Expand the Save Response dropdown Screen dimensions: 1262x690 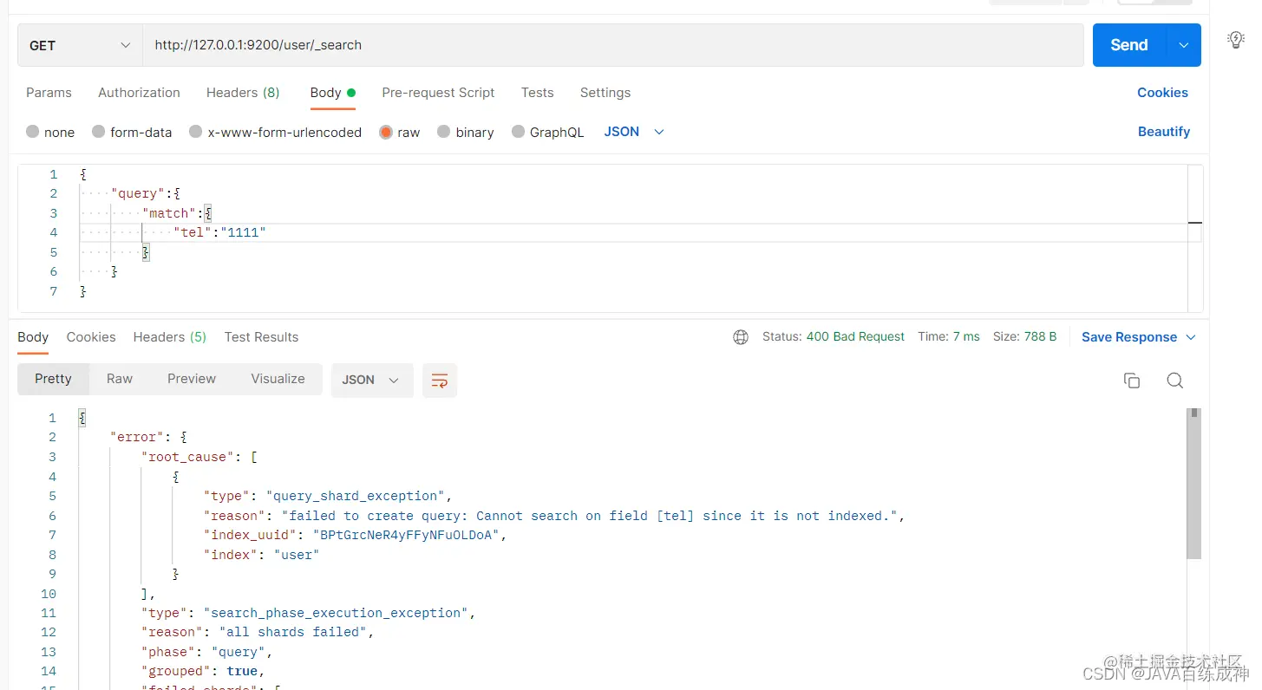(x=1191, y=337)
